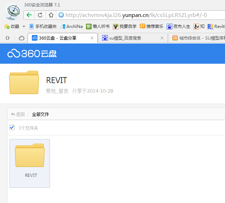225x203 pixels.
Task: Open the Revit bookmark with the RB icon
Action: pyautogui.click(x=216, y=27)
